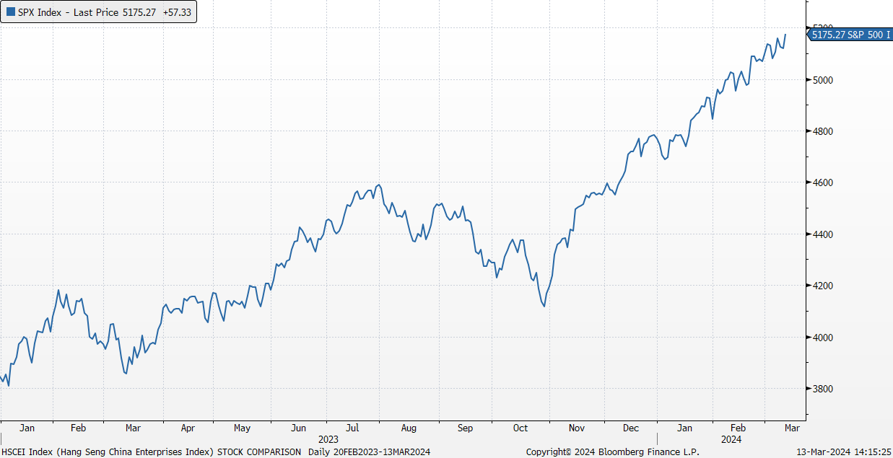Click the Sep month label
This screenshot has width=893, height=458.
465,428
